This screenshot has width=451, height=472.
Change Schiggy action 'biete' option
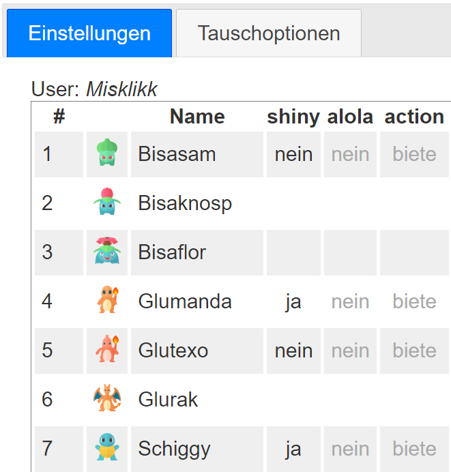pos(414,449)
